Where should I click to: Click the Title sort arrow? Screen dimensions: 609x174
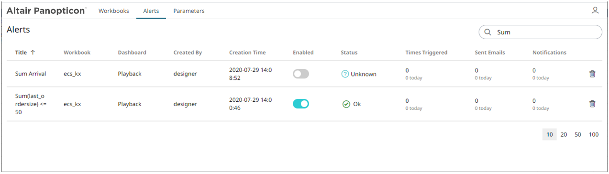click(x=33, y=53)
